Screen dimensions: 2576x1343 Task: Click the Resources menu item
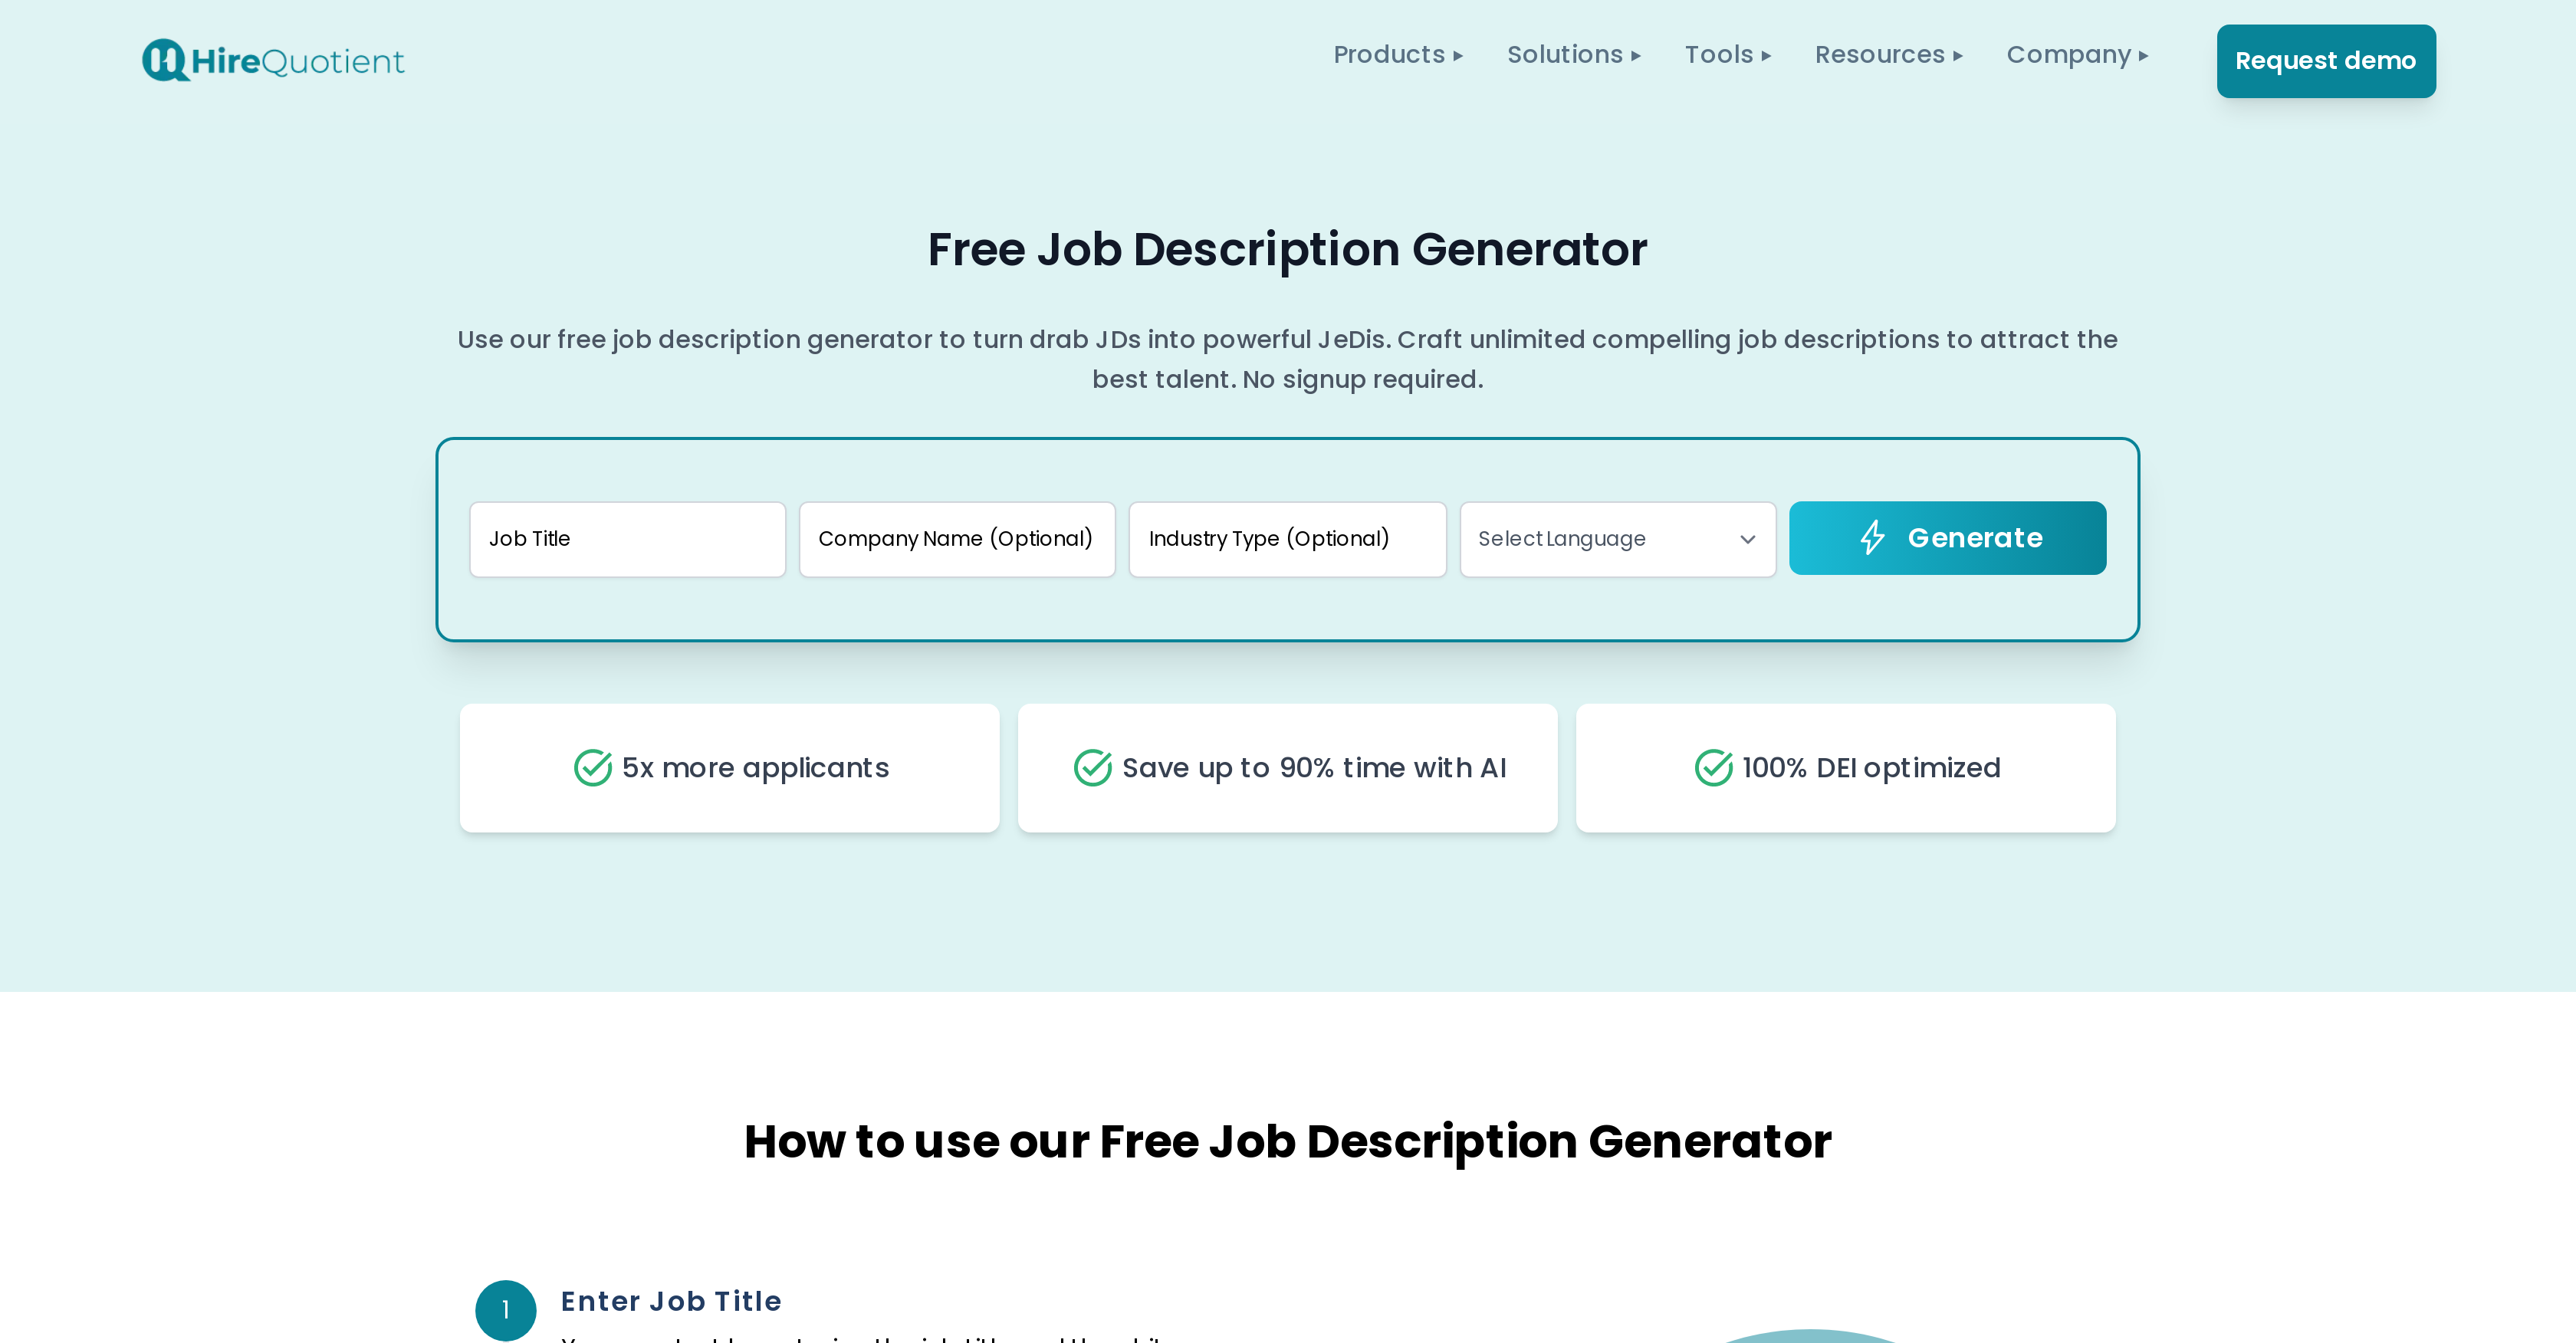coord(1889,54)
